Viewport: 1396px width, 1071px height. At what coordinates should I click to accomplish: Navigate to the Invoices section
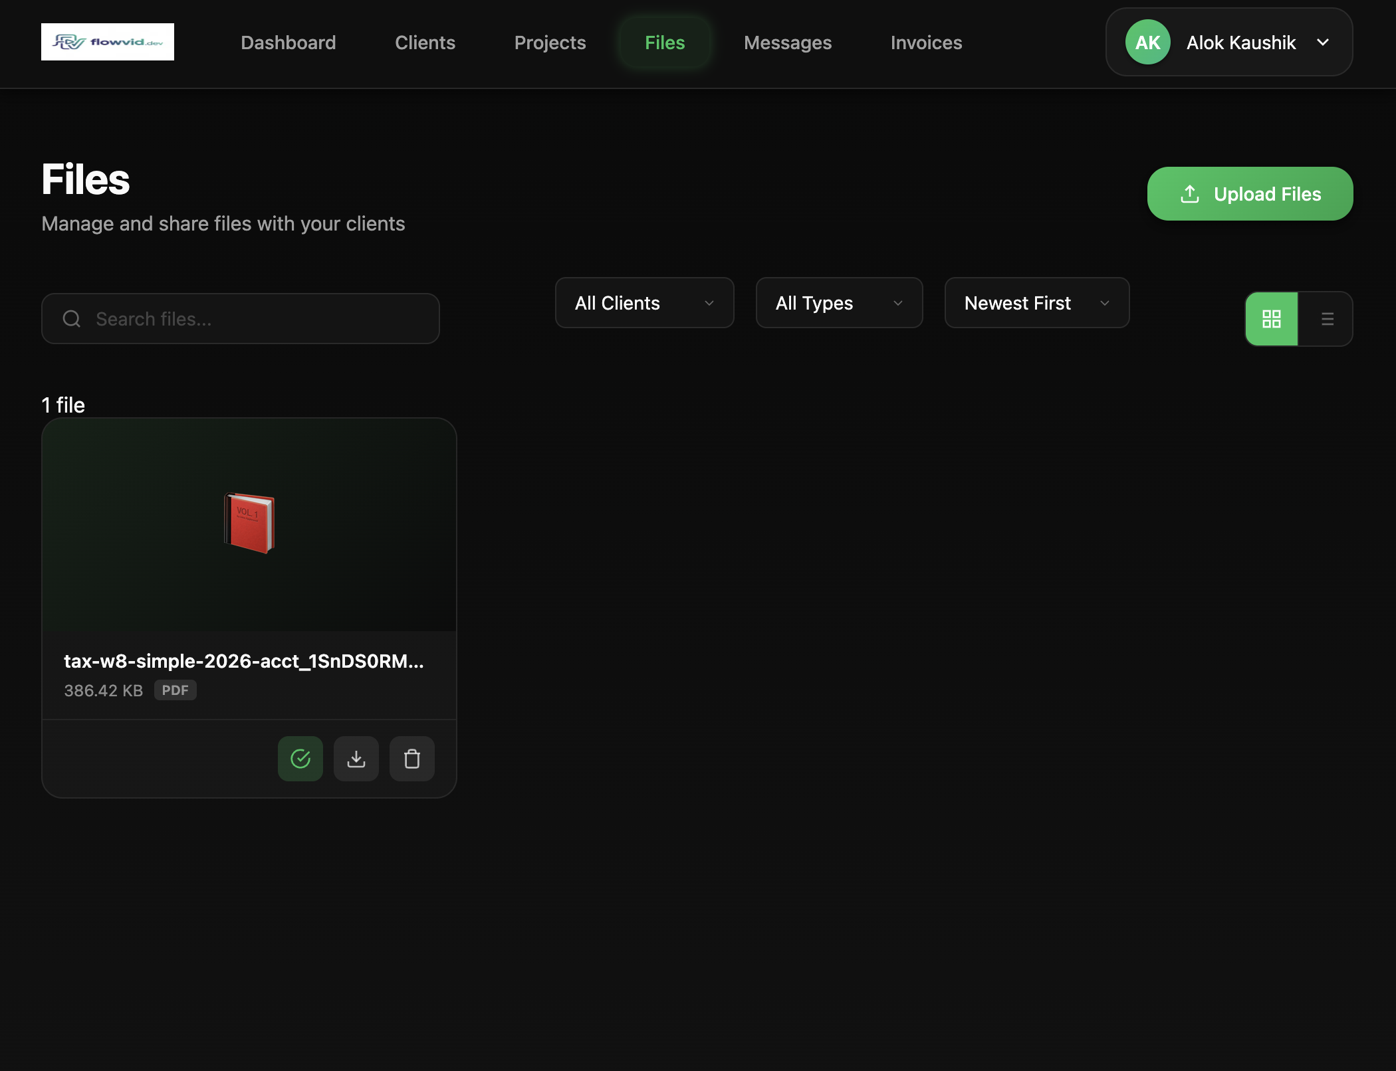[926, 43]
